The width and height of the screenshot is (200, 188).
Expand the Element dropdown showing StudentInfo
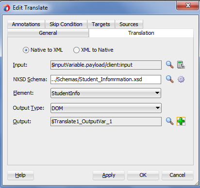pyautogui.click(x=106, y=93)
